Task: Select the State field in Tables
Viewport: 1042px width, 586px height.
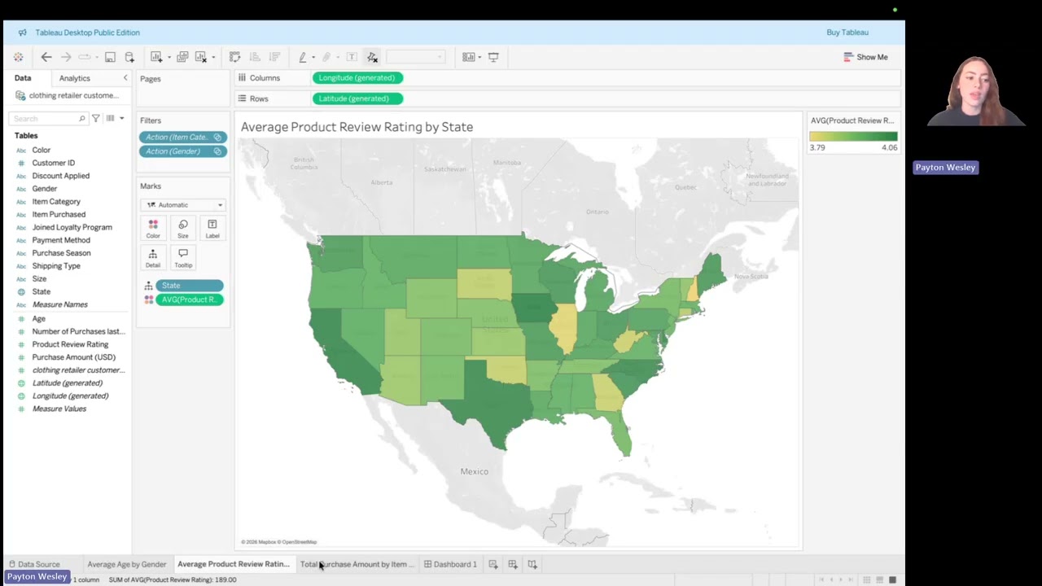Action: pos(41,291)
